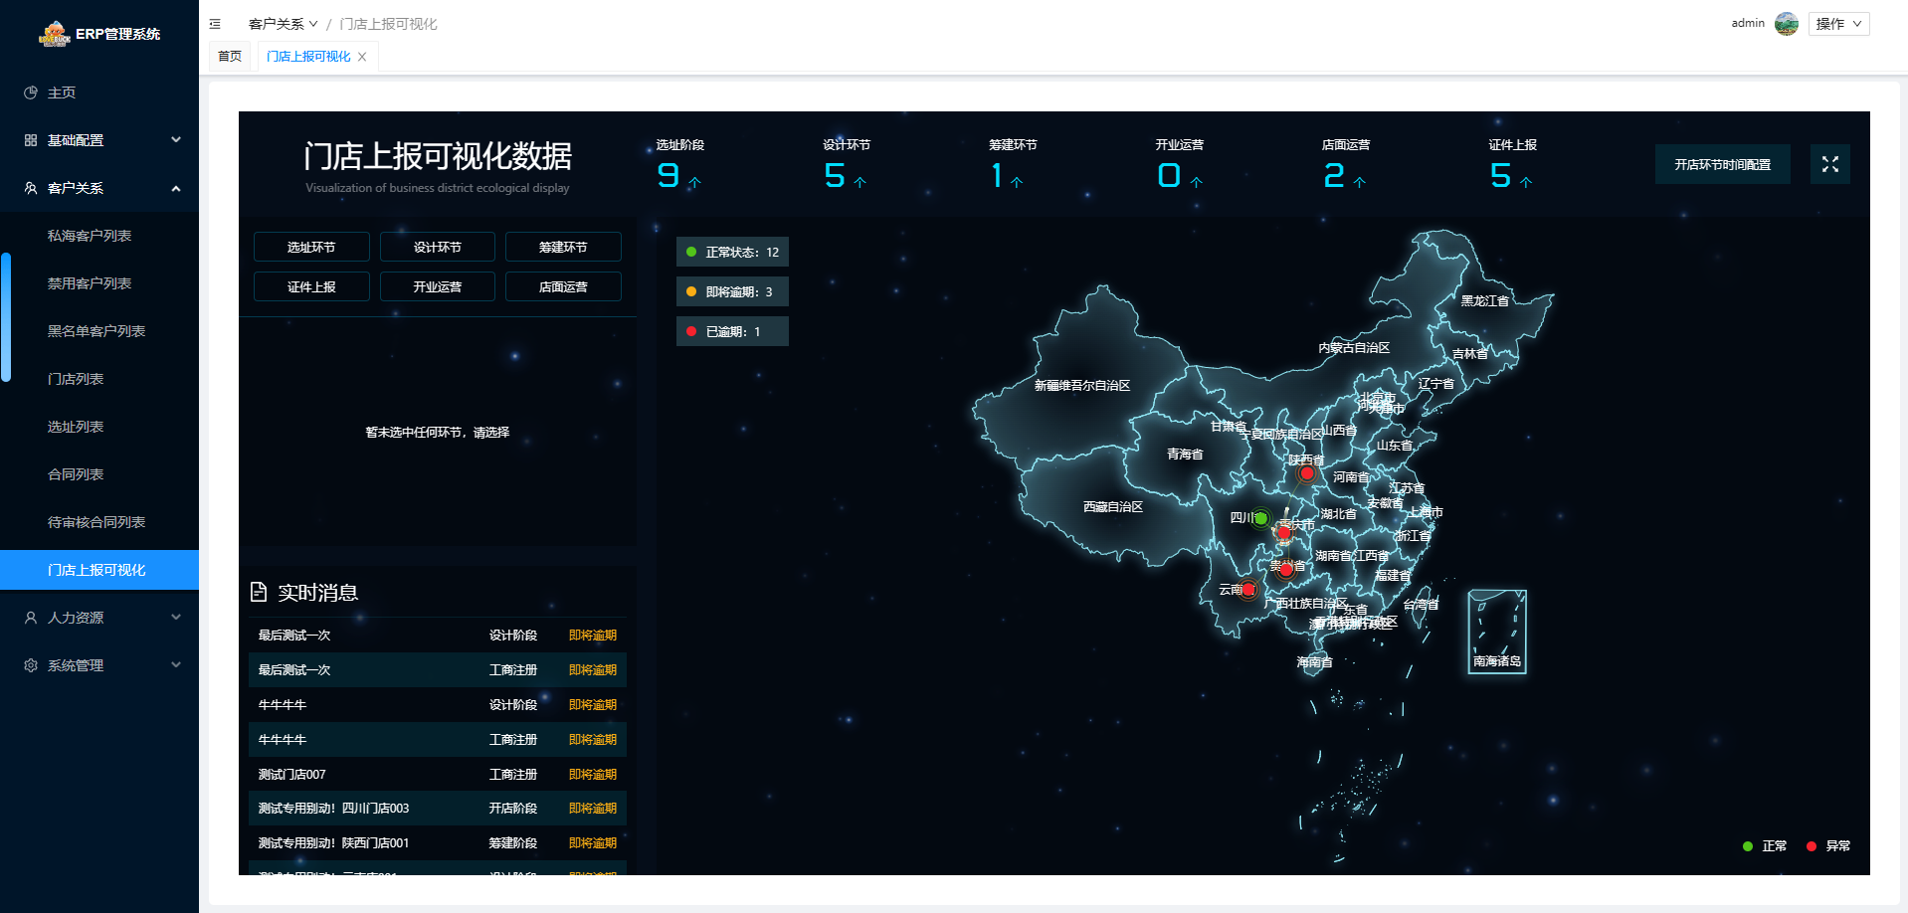Click the 西藏自治区 map label
1908x913 pixels.
(x=1113, y=507)
